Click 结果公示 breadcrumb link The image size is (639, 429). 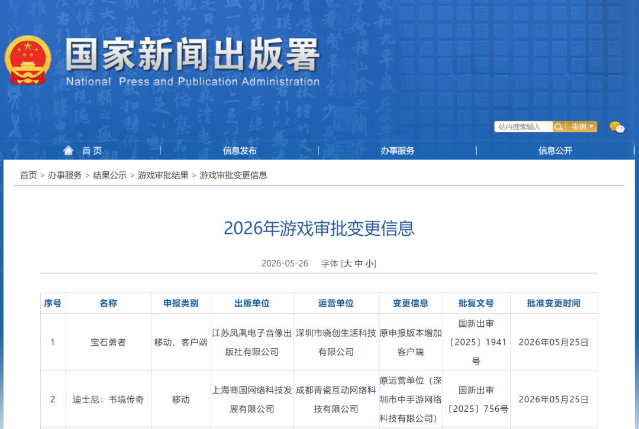pos(109,175)
